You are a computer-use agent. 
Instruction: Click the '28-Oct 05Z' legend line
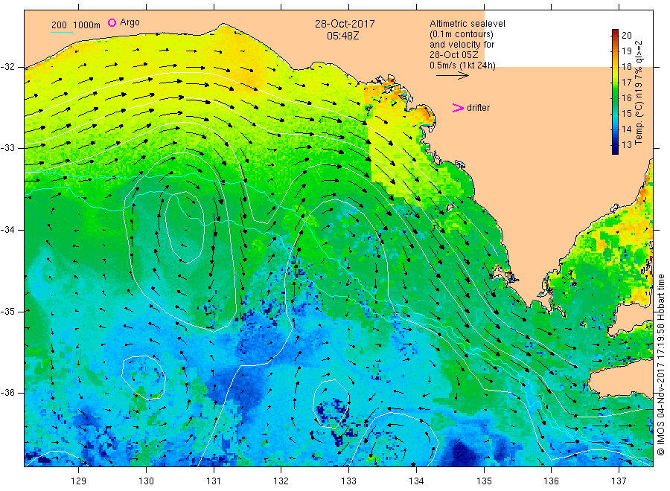454,55
